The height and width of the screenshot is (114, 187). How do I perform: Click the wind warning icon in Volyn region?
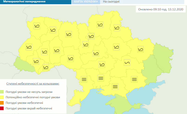click(x=37, y=26)
